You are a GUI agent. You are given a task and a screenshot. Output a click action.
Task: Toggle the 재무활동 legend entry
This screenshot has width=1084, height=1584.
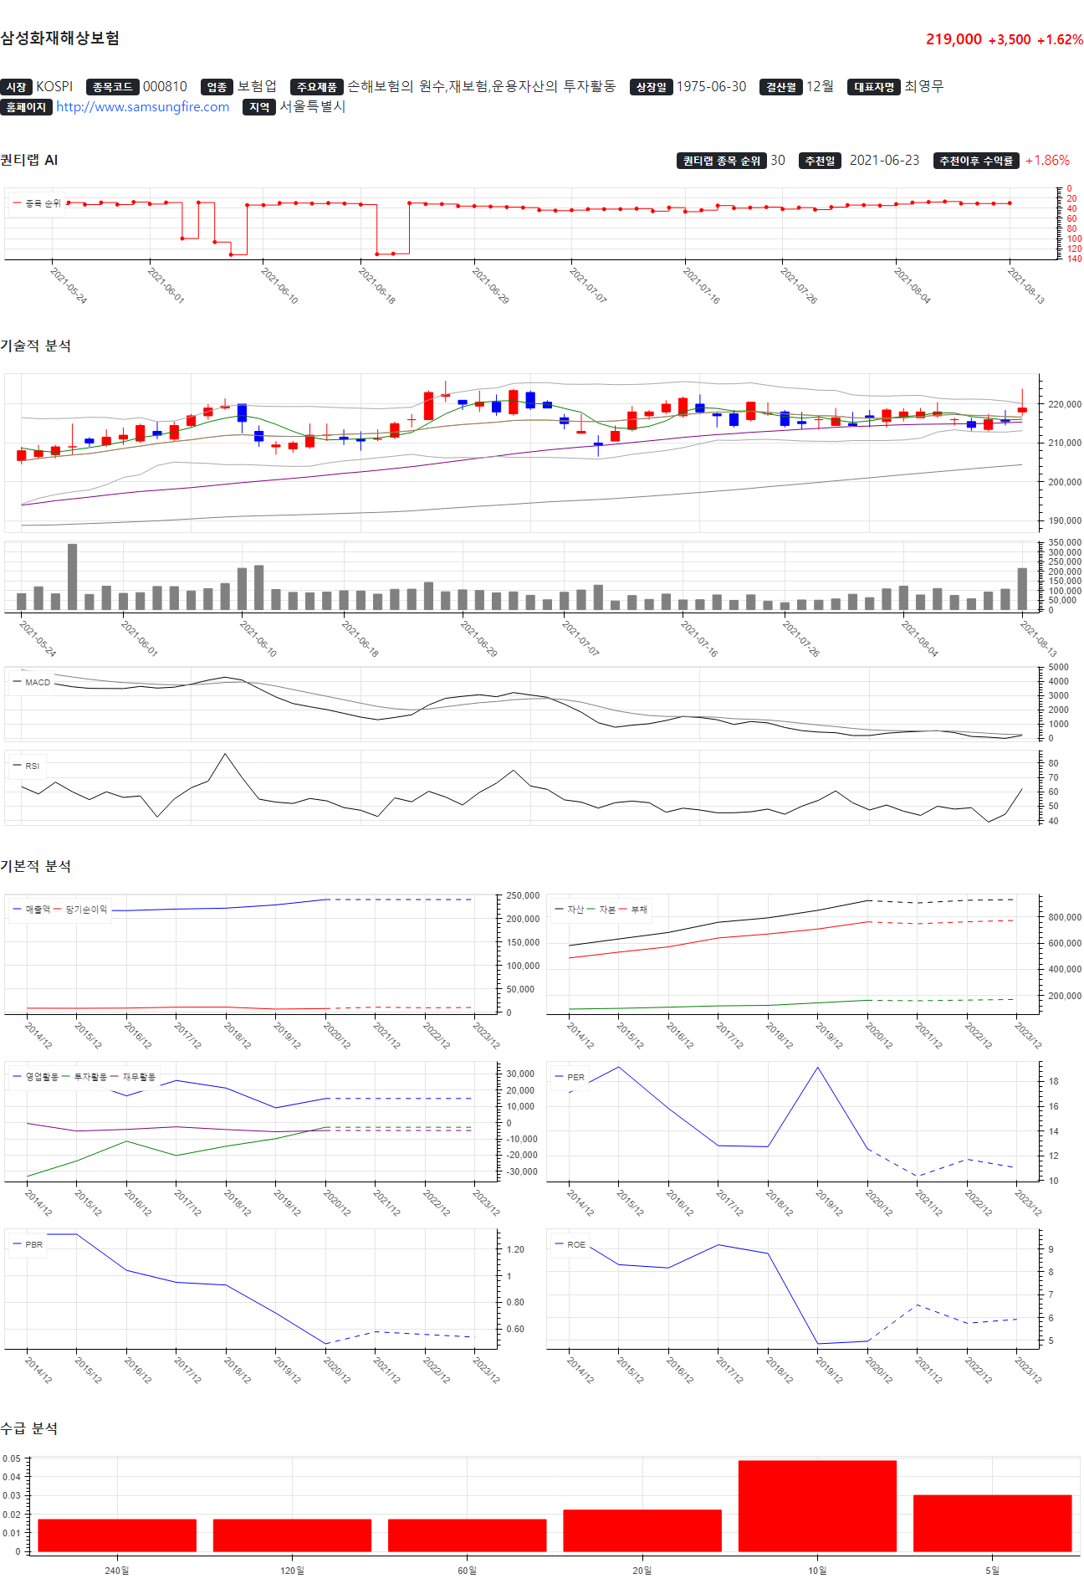point(133,1077)
